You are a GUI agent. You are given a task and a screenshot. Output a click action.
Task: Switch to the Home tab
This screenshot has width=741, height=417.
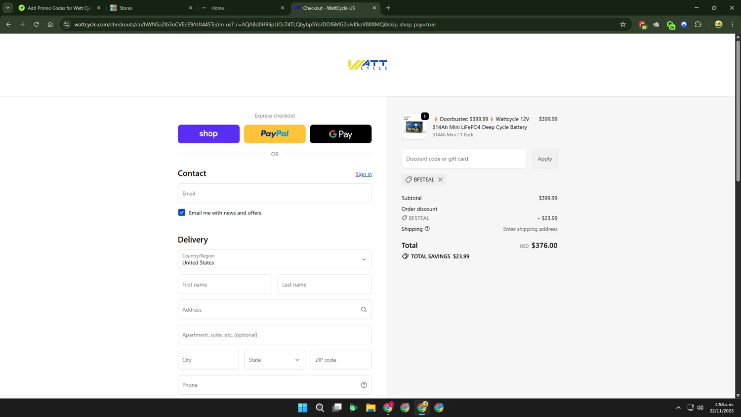(243, 8)
